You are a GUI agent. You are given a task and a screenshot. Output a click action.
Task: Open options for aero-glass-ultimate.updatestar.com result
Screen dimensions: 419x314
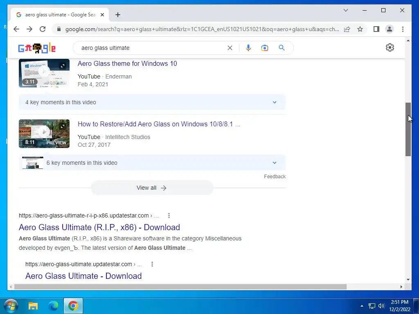click(152, 264)
